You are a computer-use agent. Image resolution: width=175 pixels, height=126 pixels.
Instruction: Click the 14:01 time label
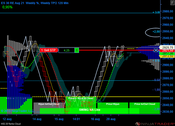pyautogui.click(x=76, y=119)
